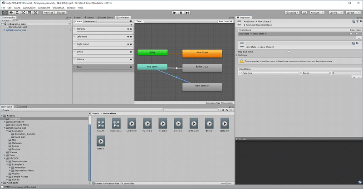Toggle the Local handle rotation button
Image resolution: width=363 pixels, height=189 pixels.
click(61, 13)
